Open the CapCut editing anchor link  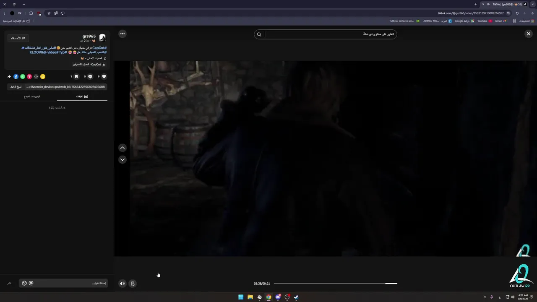[x=89, y=65]
